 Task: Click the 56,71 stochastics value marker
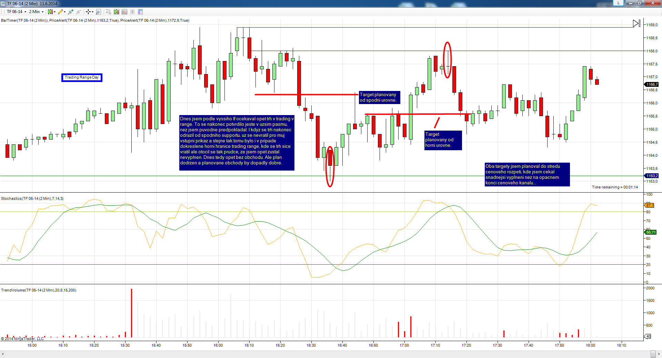click(x=651, y=232)
